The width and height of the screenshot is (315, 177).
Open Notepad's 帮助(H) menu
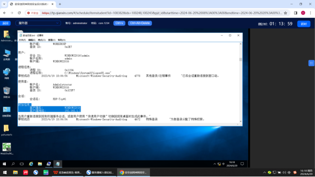coord(62,40)
